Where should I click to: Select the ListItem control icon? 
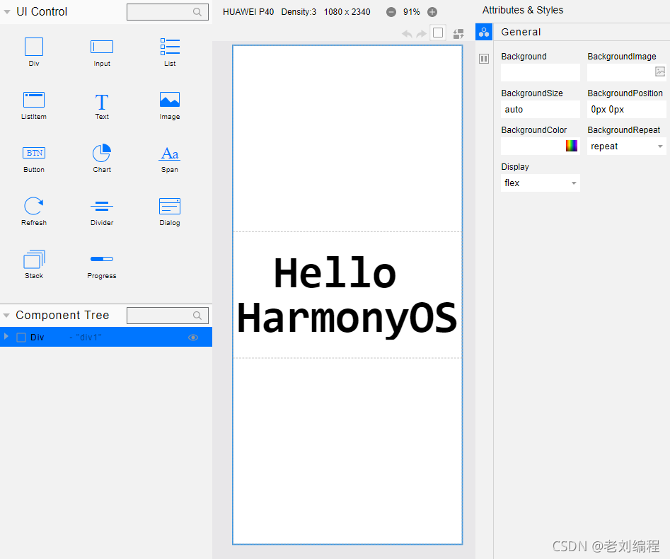click(34, 100)
